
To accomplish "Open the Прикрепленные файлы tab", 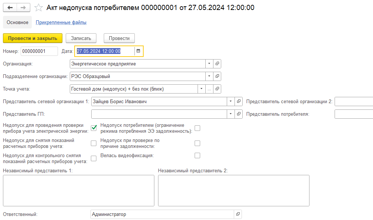I will 61,23.
